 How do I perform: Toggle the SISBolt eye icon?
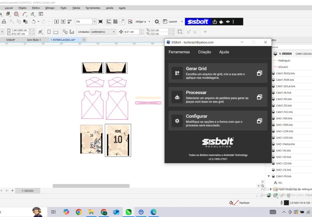[228, 22]
